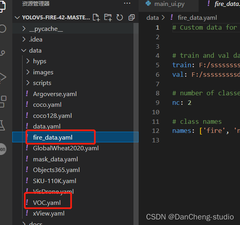The image size is (240, 225).
Task: Expand the docs folder
Action: [24, 223]
